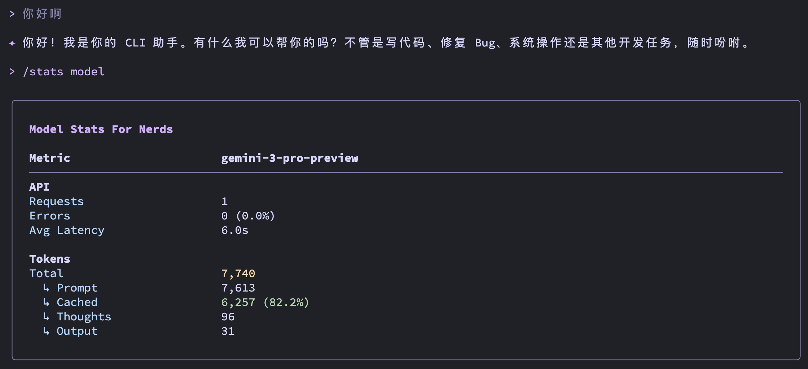
Task: Select the /stats model command text
Action: (x=63, y=72)
